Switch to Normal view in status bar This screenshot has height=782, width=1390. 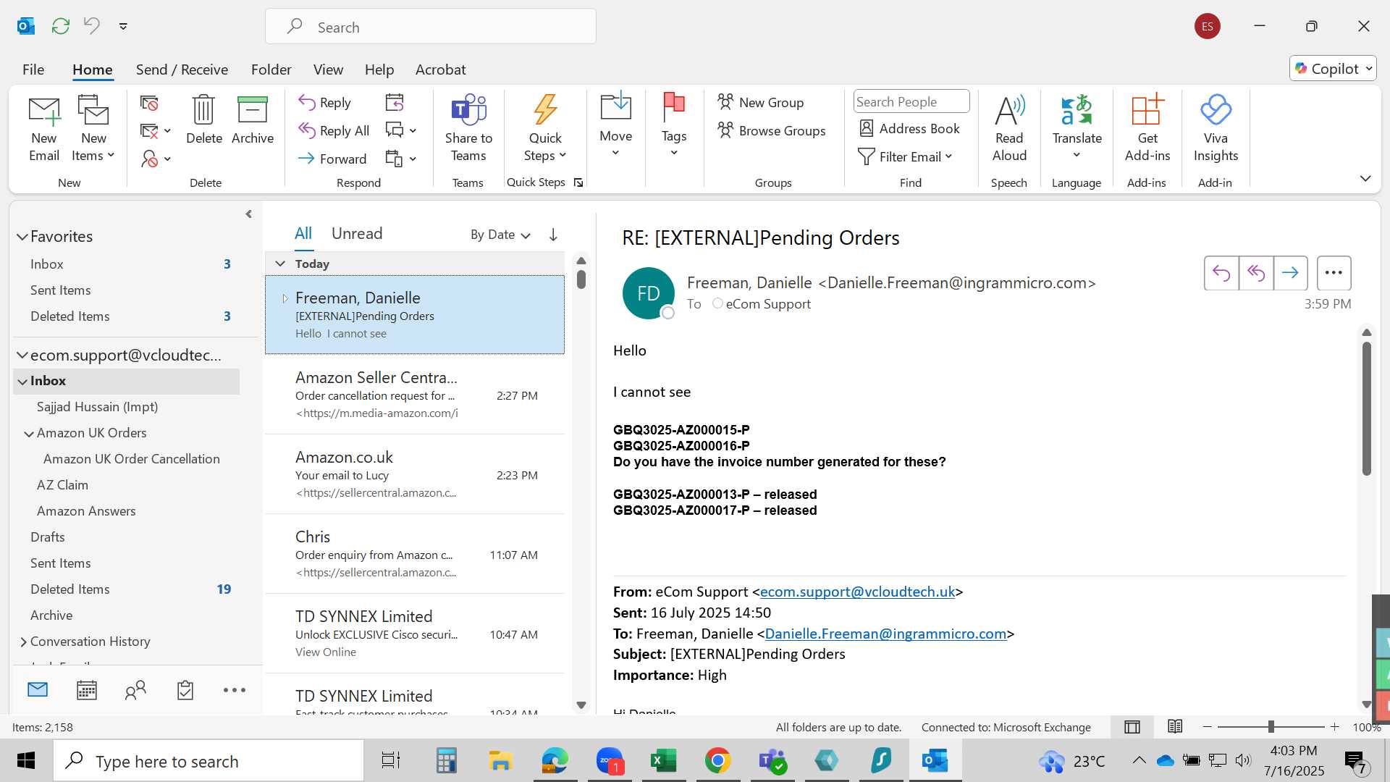[x=1132, y=727]
